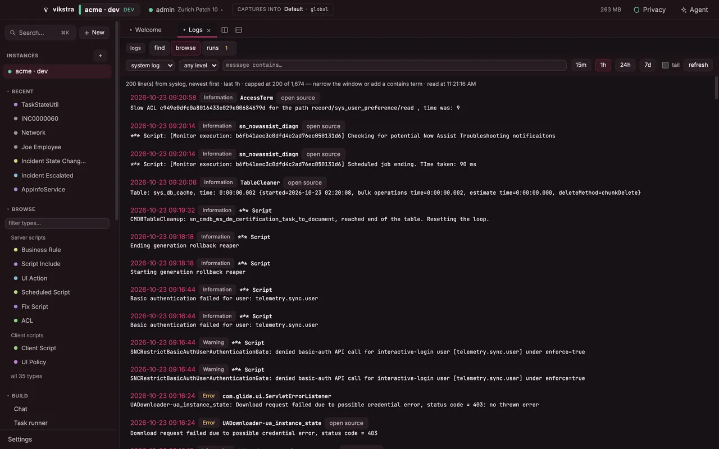Switch to the find tab

pyautogui.click(x=160, y=48)
